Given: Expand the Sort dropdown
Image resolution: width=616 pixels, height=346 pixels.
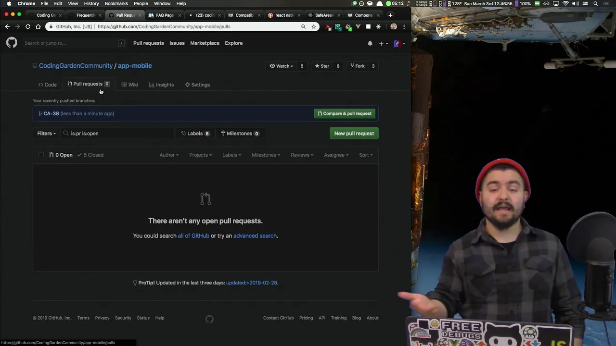Looking at the screenshot, I should tap(366, 155).
